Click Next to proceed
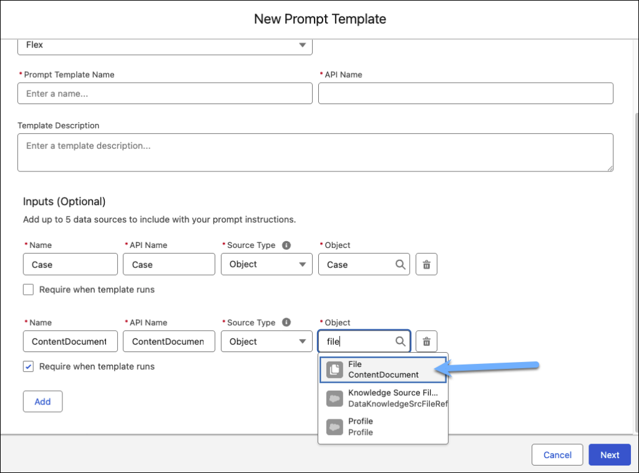The height and width of the screenshot is (473, 639). pyautogui.click(x=610, y=454)
